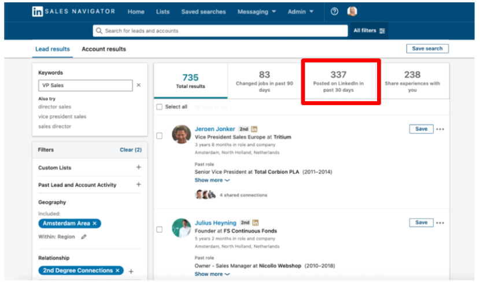Select Jeroen Jonker's result checkbox

pyautogui.click(x=159, y=136)
